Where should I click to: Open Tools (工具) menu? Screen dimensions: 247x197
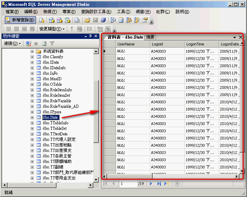[124, 12]
